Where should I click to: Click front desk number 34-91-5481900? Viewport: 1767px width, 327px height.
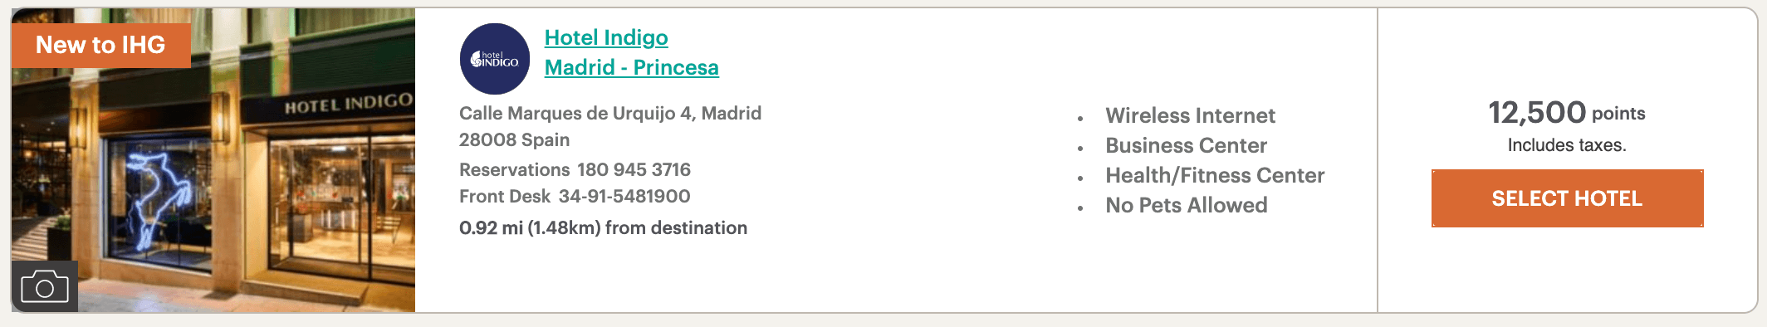point(624,196)
